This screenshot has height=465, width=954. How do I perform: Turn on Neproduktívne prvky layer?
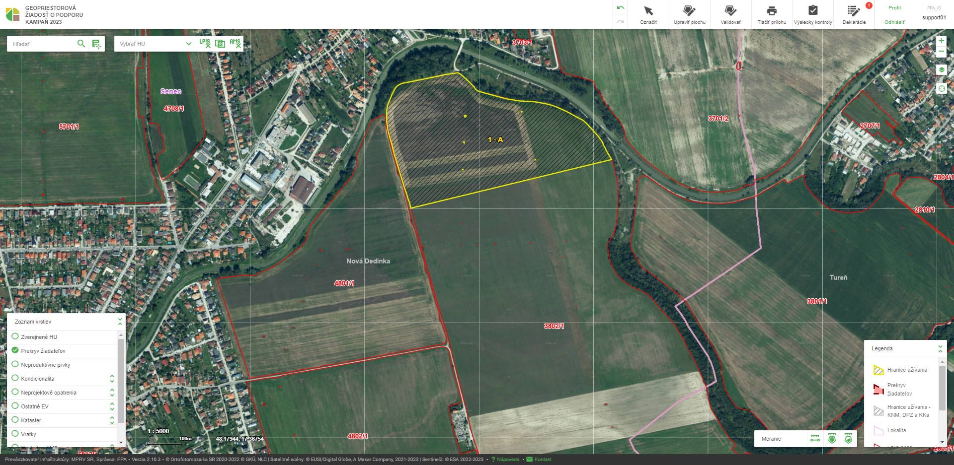pos(15,364)
